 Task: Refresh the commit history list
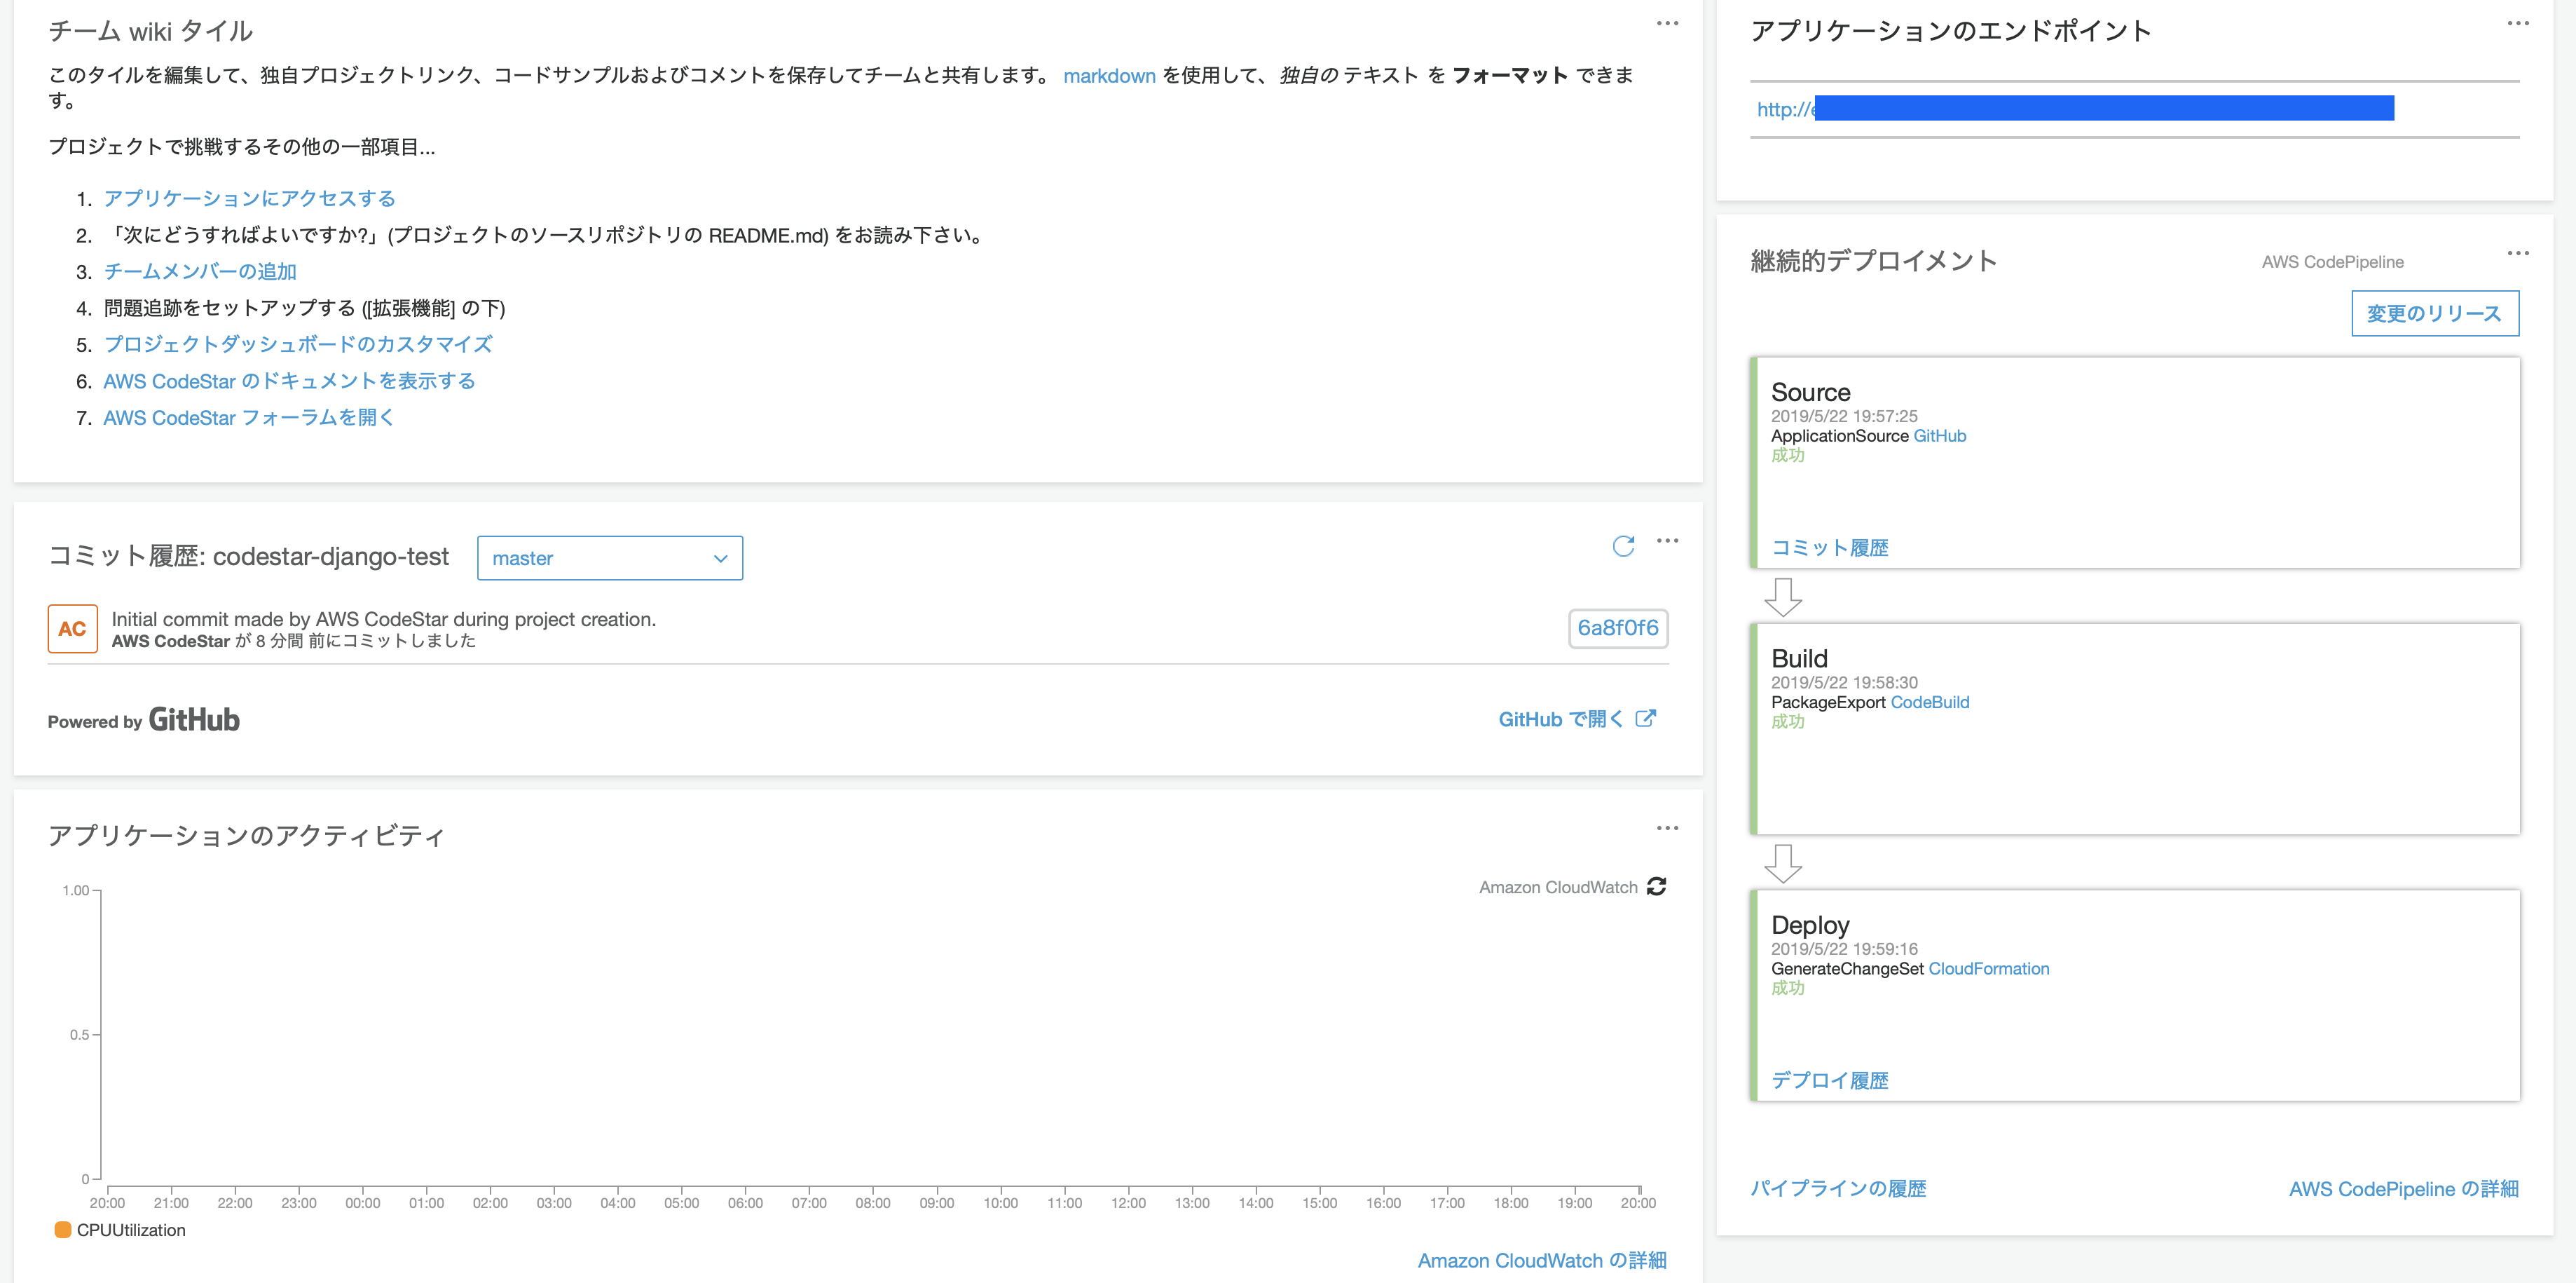(x=1624, y=546)
